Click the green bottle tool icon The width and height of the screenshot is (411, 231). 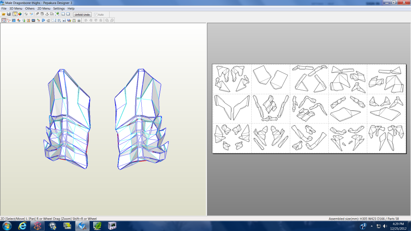24,20
